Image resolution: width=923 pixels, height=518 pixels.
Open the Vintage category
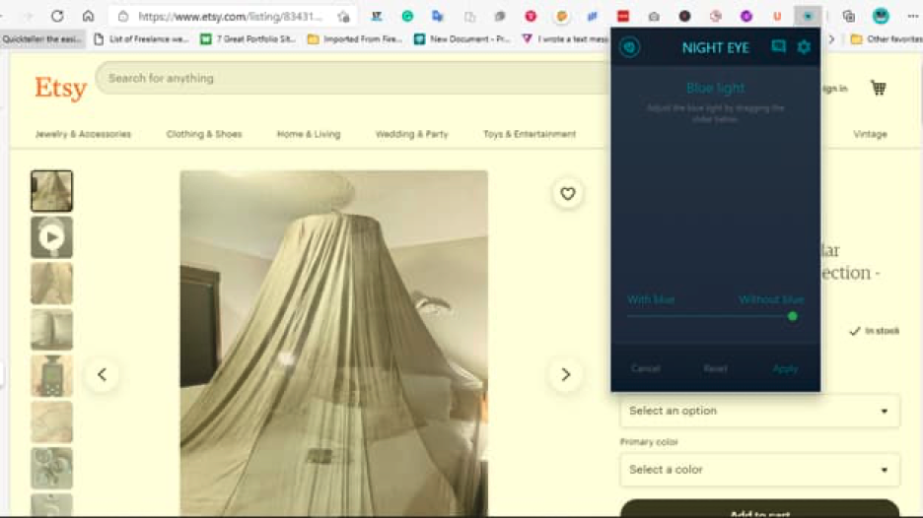870,134
